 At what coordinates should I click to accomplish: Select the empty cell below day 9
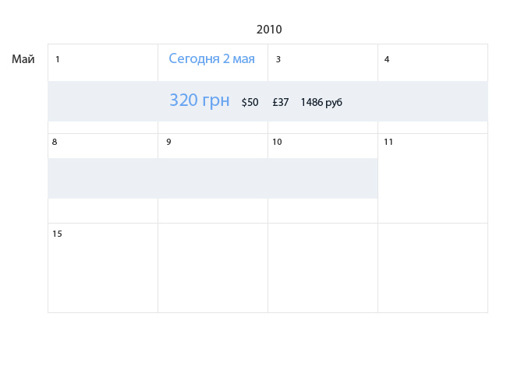point(213,268)
